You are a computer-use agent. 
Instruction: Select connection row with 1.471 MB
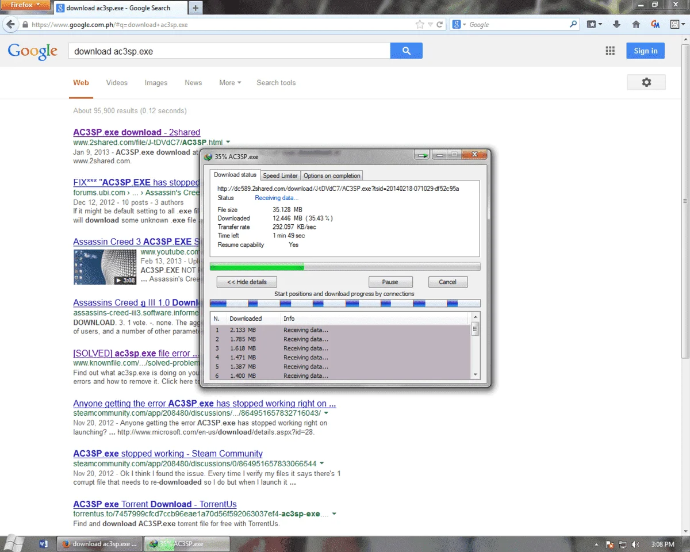tap(341, 358)
